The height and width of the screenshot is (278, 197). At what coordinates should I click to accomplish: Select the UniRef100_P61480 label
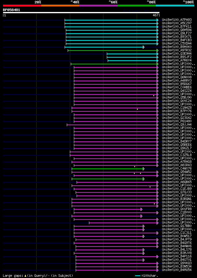[x=177, y=121]
